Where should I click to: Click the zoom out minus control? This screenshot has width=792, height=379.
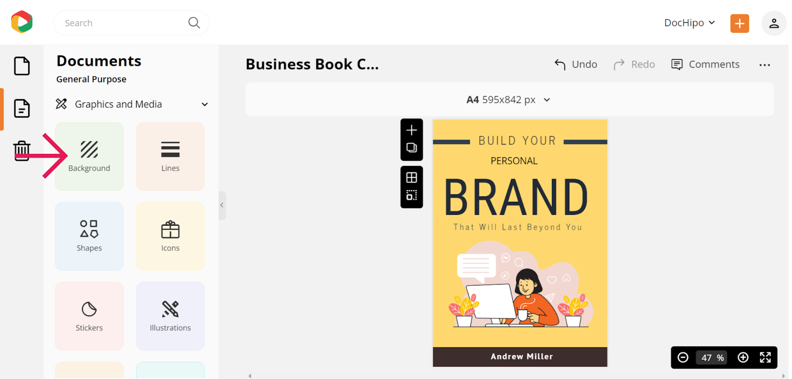pos(683,357)
